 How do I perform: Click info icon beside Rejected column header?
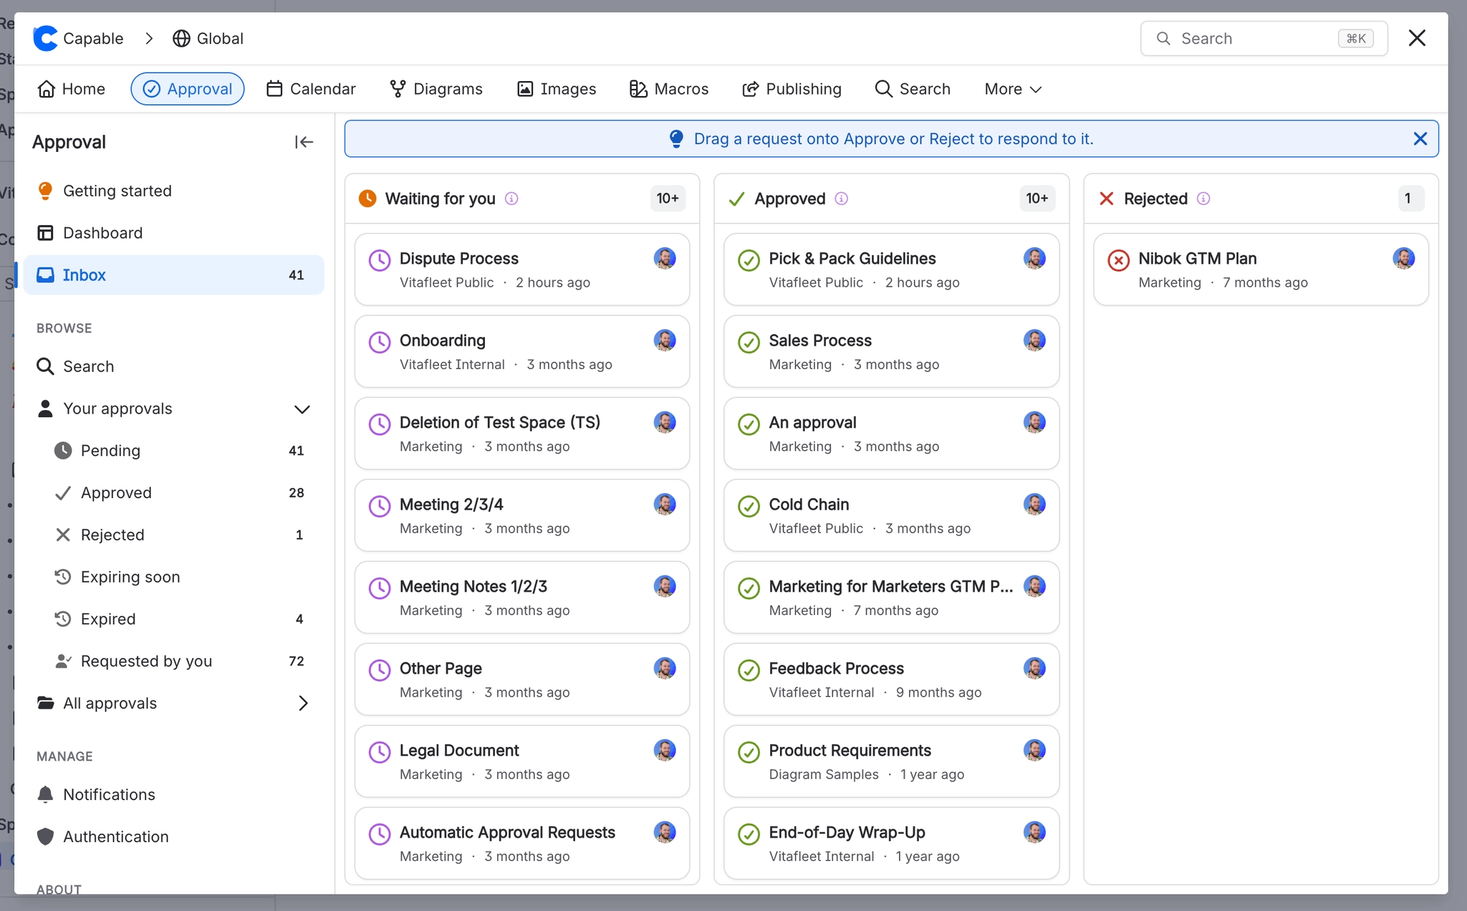1203,199
